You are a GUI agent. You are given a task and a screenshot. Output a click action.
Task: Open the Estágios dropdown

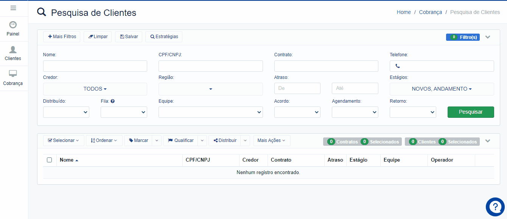(x=442, y=89)
